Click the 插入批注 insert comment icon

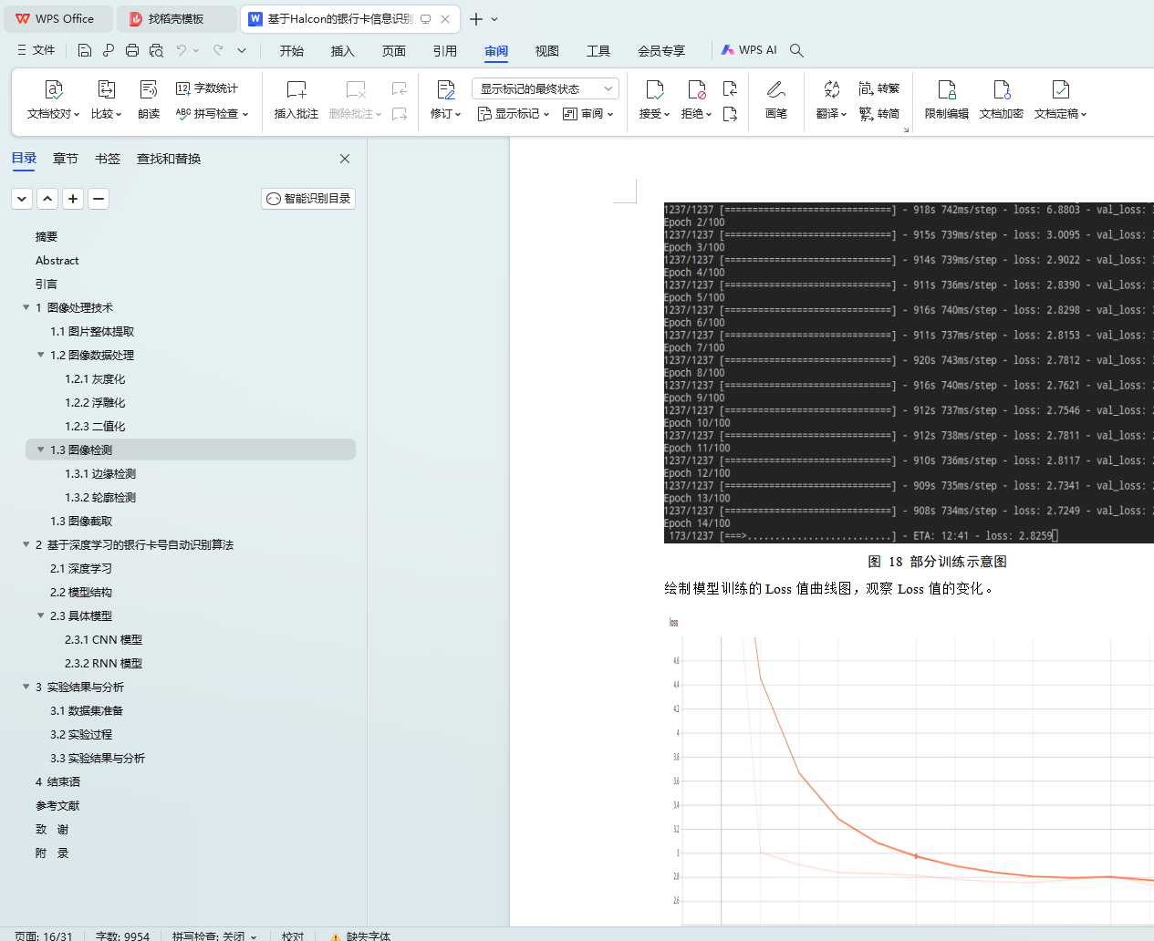point(296,89)
